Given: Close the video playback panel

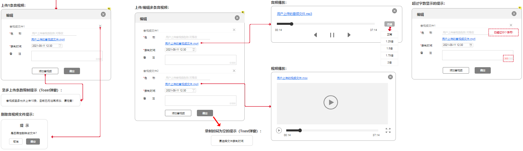Looking at the screenshot, I should tap(390, 77).
